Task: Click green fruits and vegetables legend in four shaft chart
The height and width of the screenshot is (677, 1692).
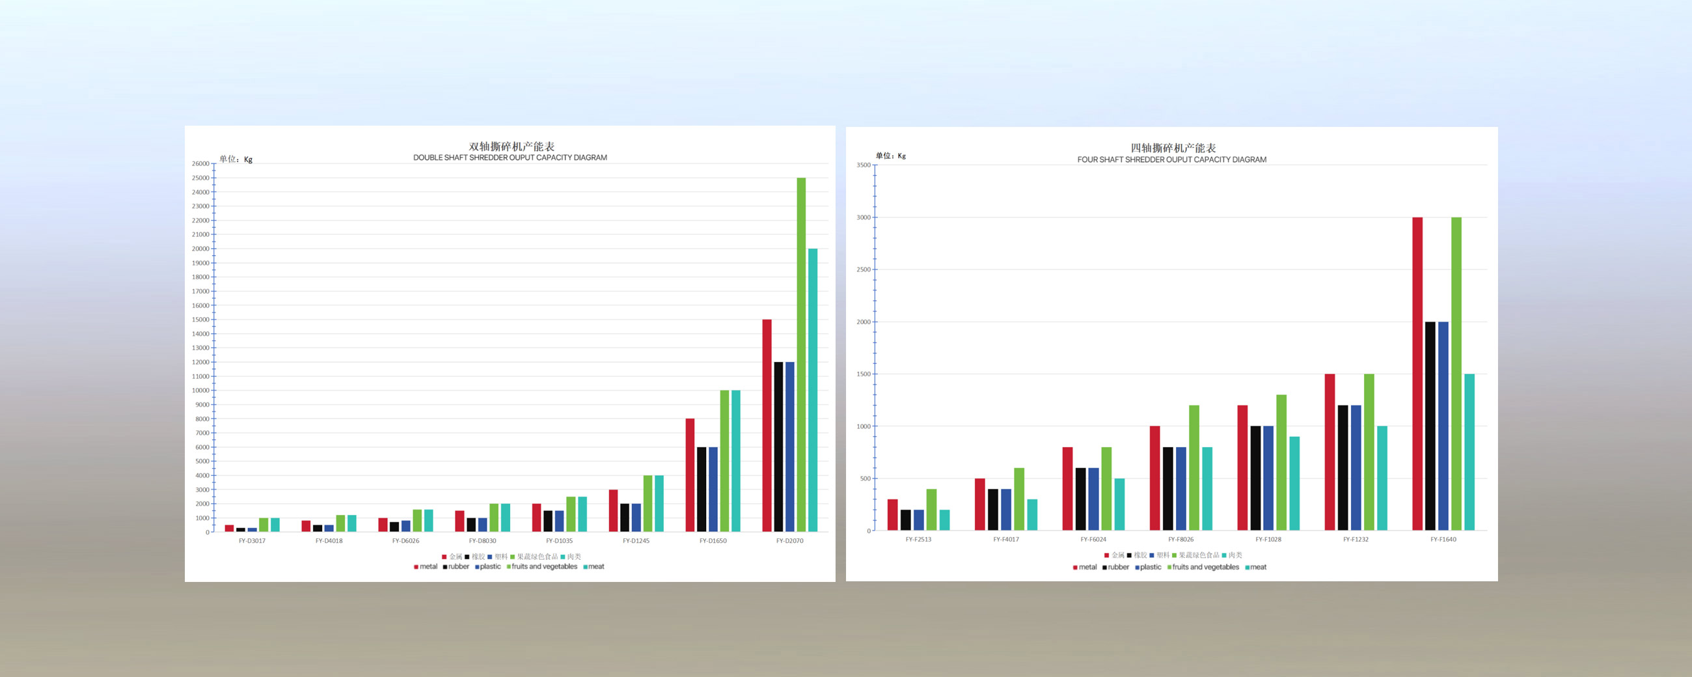Action: pos(1202,567)
